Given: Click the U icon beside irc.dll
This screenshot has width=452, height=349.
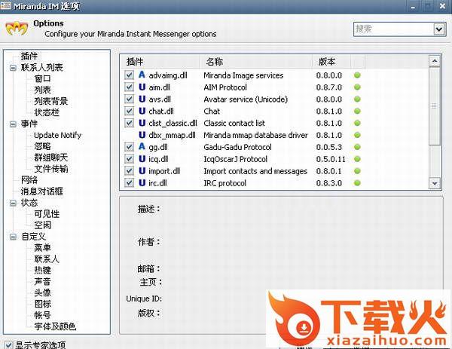Looking at the screenshot, I should coord(142,182).
